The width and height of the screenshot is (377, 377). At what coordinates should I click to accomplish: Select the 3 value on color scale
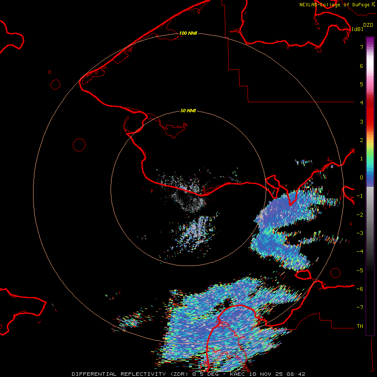tap(362, 121)
